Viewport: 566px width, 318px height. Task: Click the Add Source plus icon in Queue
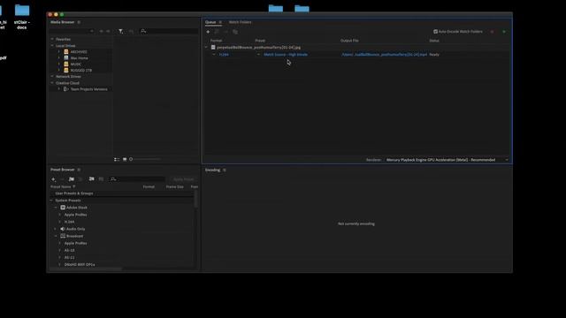pos(208,32)
